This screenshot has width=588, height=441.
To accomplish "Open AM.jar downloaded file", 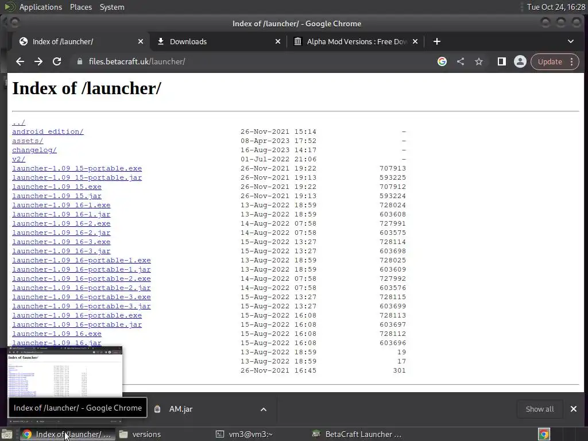I will click(x=181, y=409).
